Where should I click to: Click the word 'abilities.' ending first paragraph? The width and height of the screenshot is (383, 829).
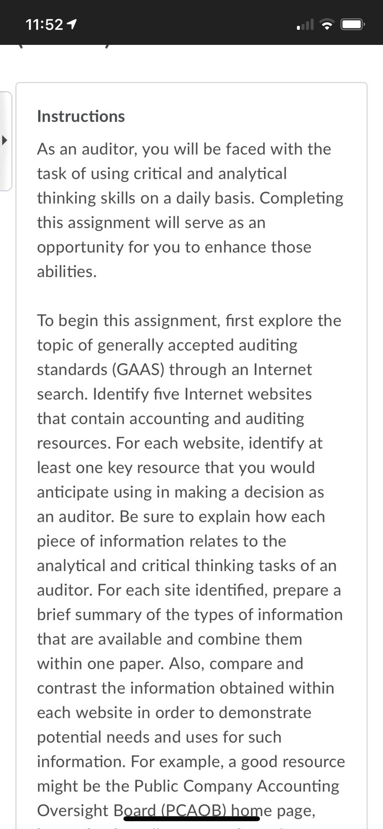pyautogui.click(x=67, y=272)
